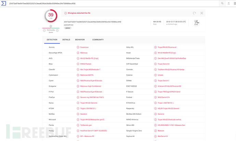Image resolution: width=236 pixels, height=141 pixels.
Task: Click warning icon beside ClamAV Win.Trojan.MSShellcode-7
Action: tap(78, 69)
